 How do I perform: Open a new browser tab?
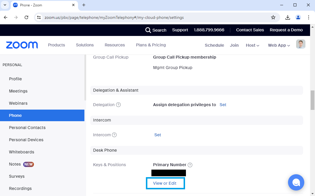(84, 5)
